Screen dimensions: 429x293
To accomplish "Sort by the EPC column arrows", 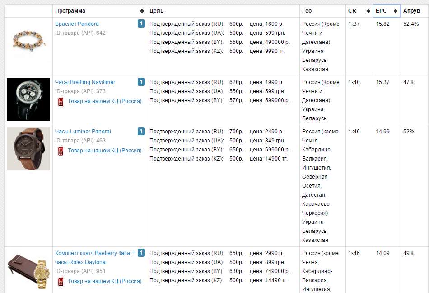I will tap(396, 11).
